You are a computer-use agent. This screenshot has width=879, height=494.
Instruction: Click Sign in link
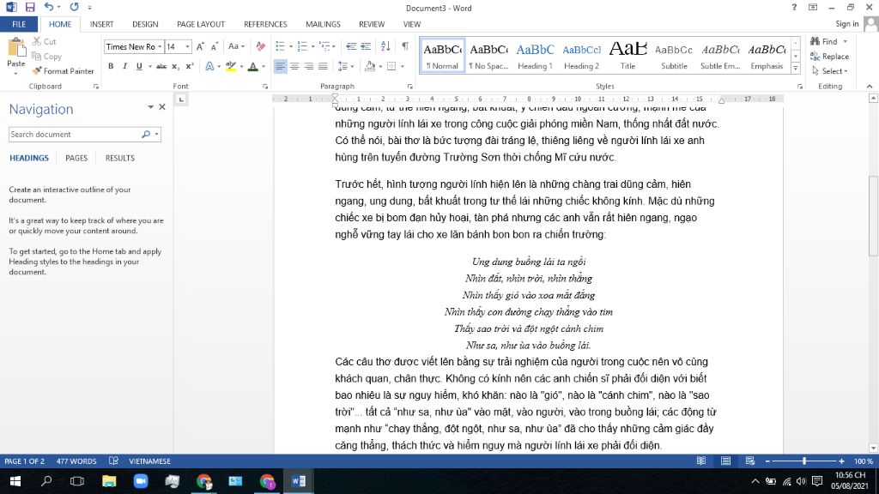846,23
